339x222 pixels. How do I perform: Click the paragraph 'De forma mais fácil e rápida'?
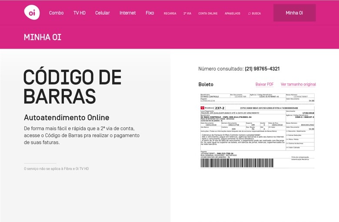tap(82, 135)
